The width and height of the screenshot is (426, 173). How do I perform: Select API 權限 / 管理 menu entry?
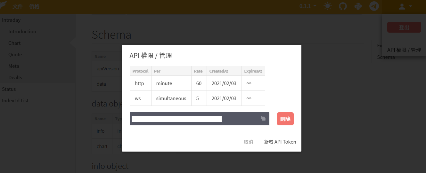(404, 50)
